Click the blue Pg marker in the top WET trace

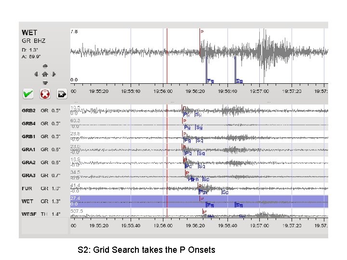point(210,81)
